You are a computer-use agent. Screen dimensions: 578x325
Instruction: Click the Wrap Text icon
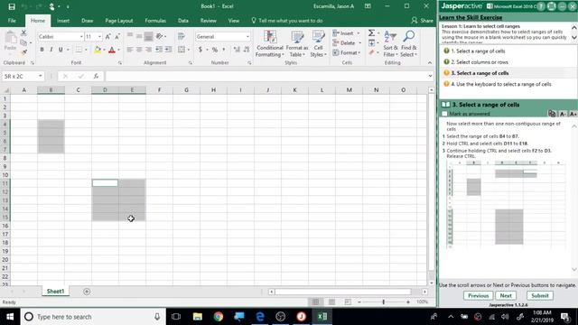tap(181, 36)
